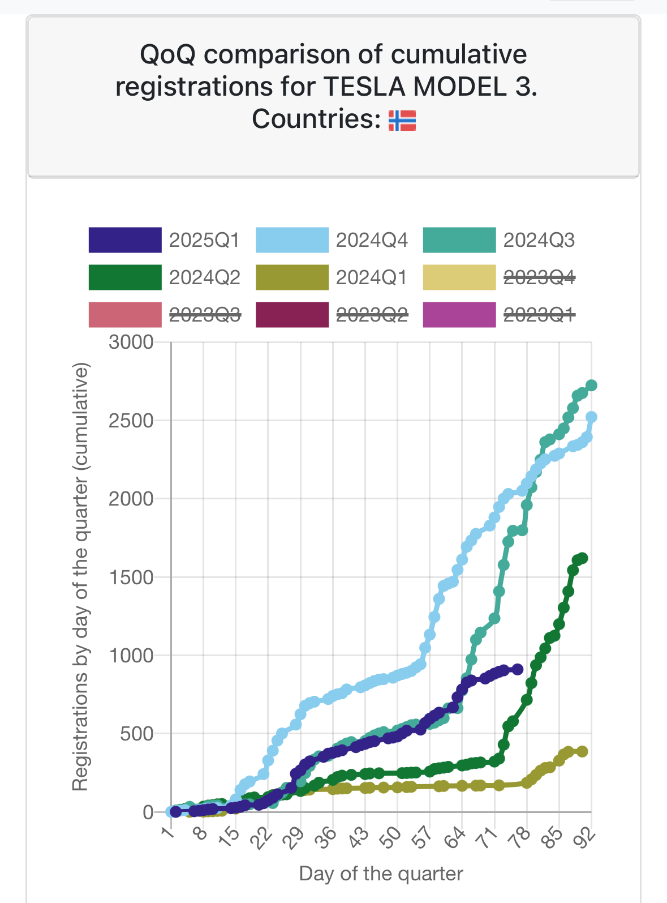
Task: Click the 2024Q2 green legend swatch
Action: (x=125, y=277)
